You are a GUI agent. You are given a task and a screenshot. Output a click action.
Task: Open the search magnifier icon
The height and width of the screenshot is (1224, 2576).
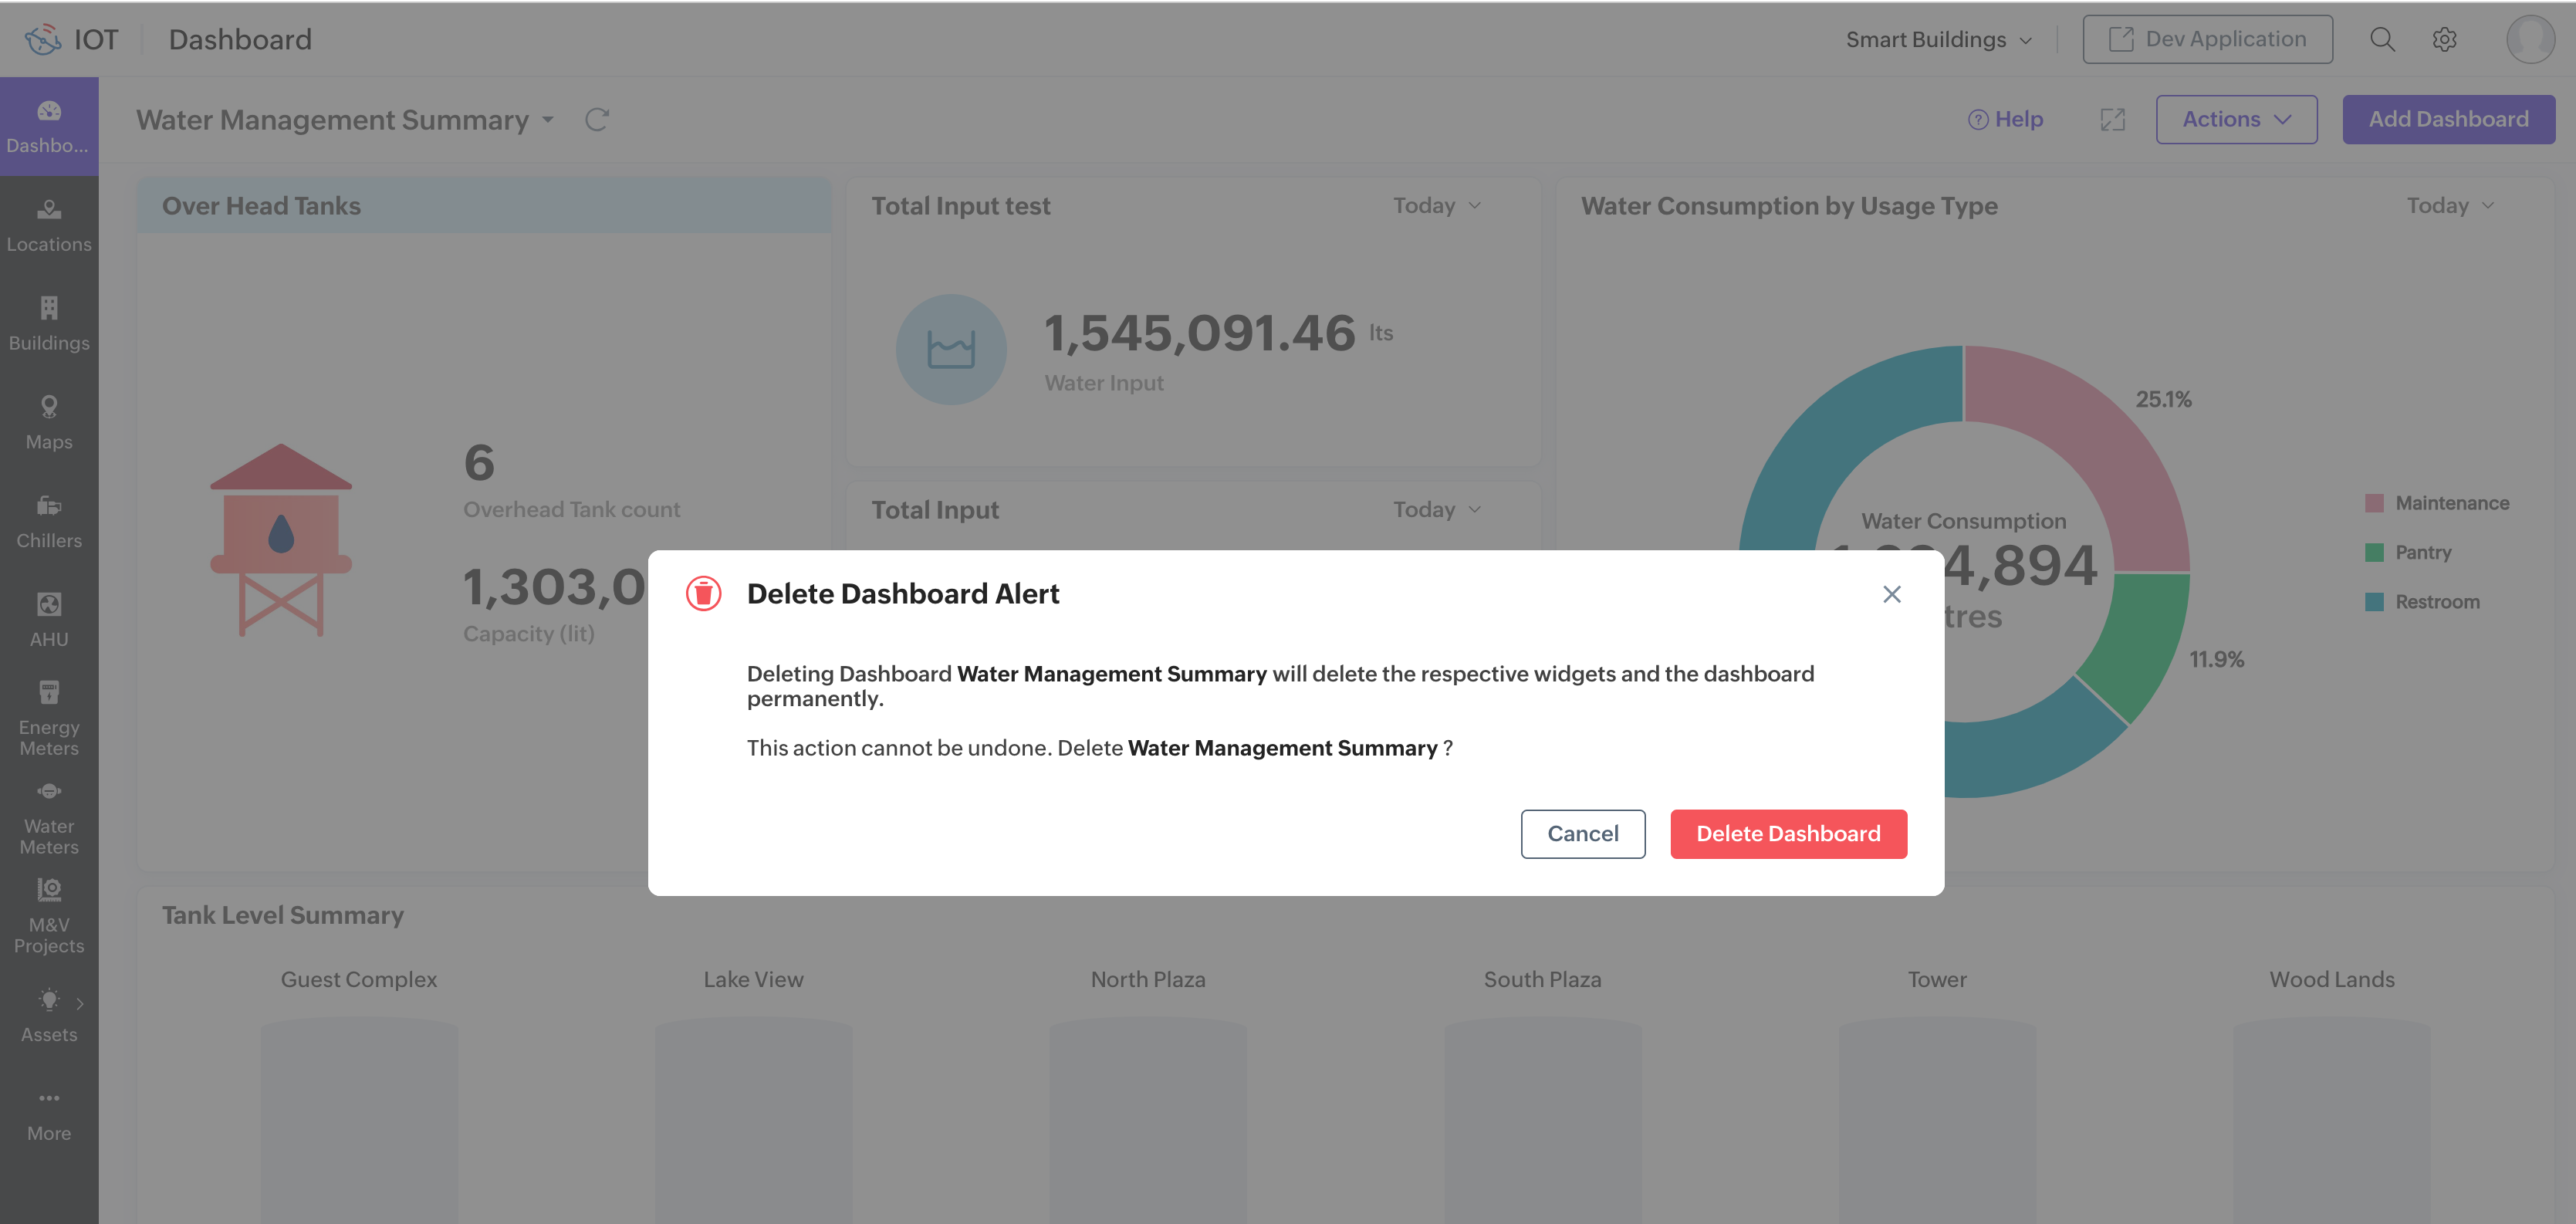2382,39
